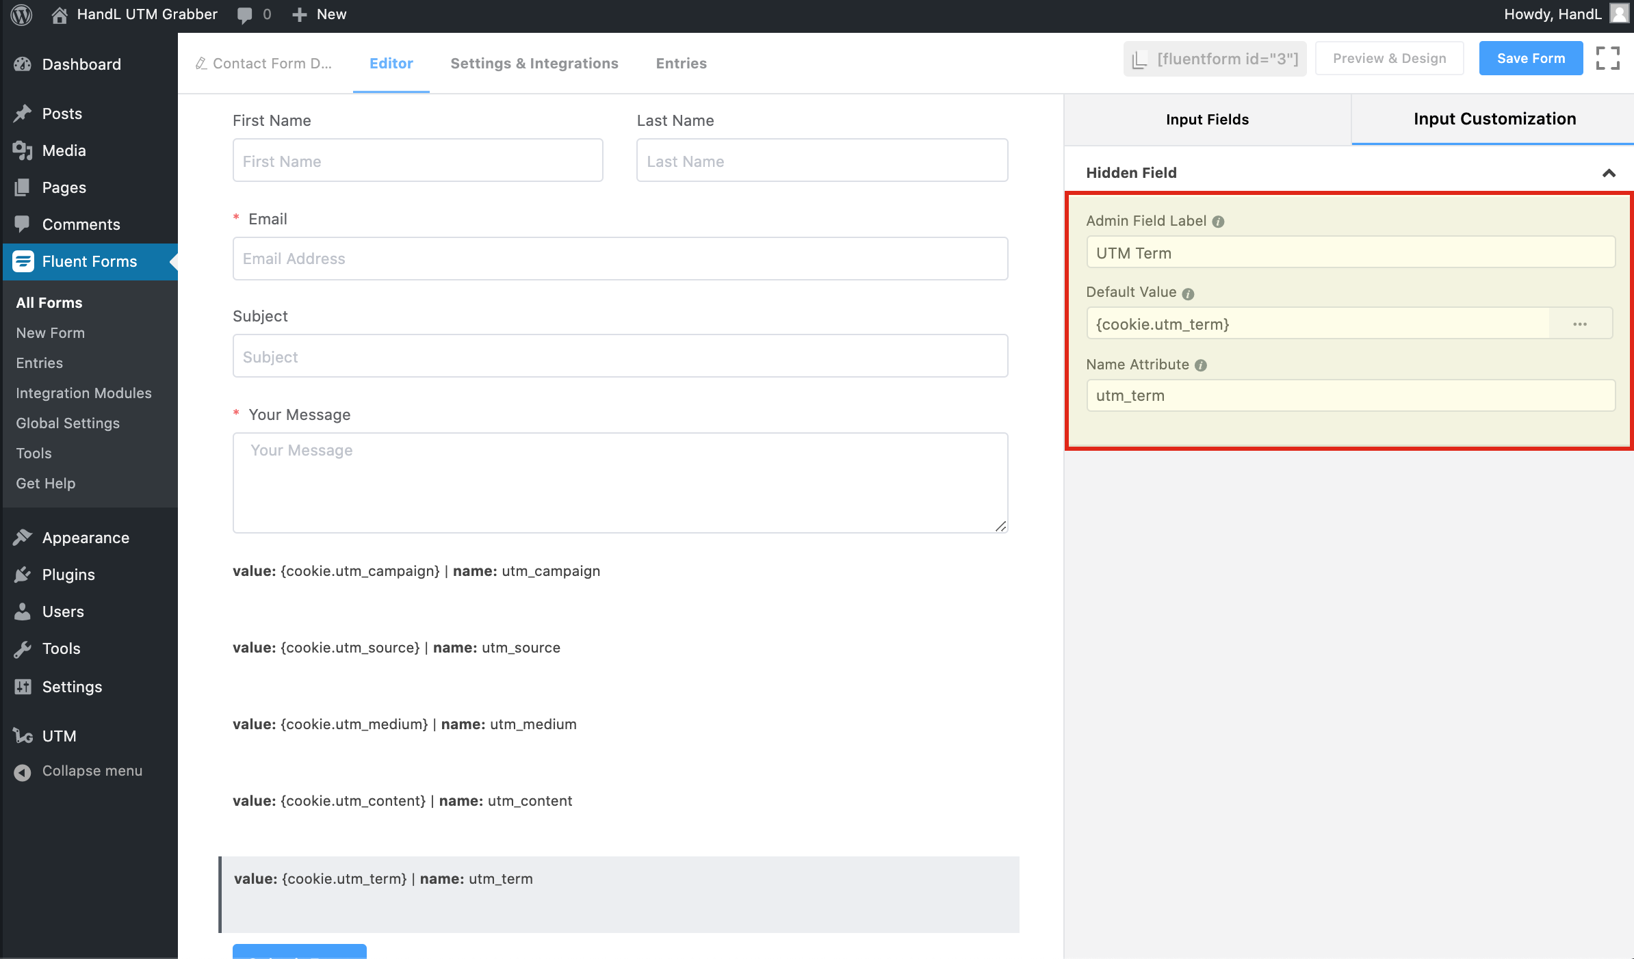Image resolution: width=1634 pixels, height=959 pixels.
Task: Click the Admin Field Label info icon
Action: coord(1218,222)
